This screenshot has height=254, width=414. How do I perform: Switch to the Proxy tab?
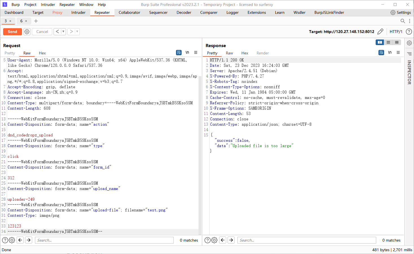pyautogui.click(x=57, y=12)
